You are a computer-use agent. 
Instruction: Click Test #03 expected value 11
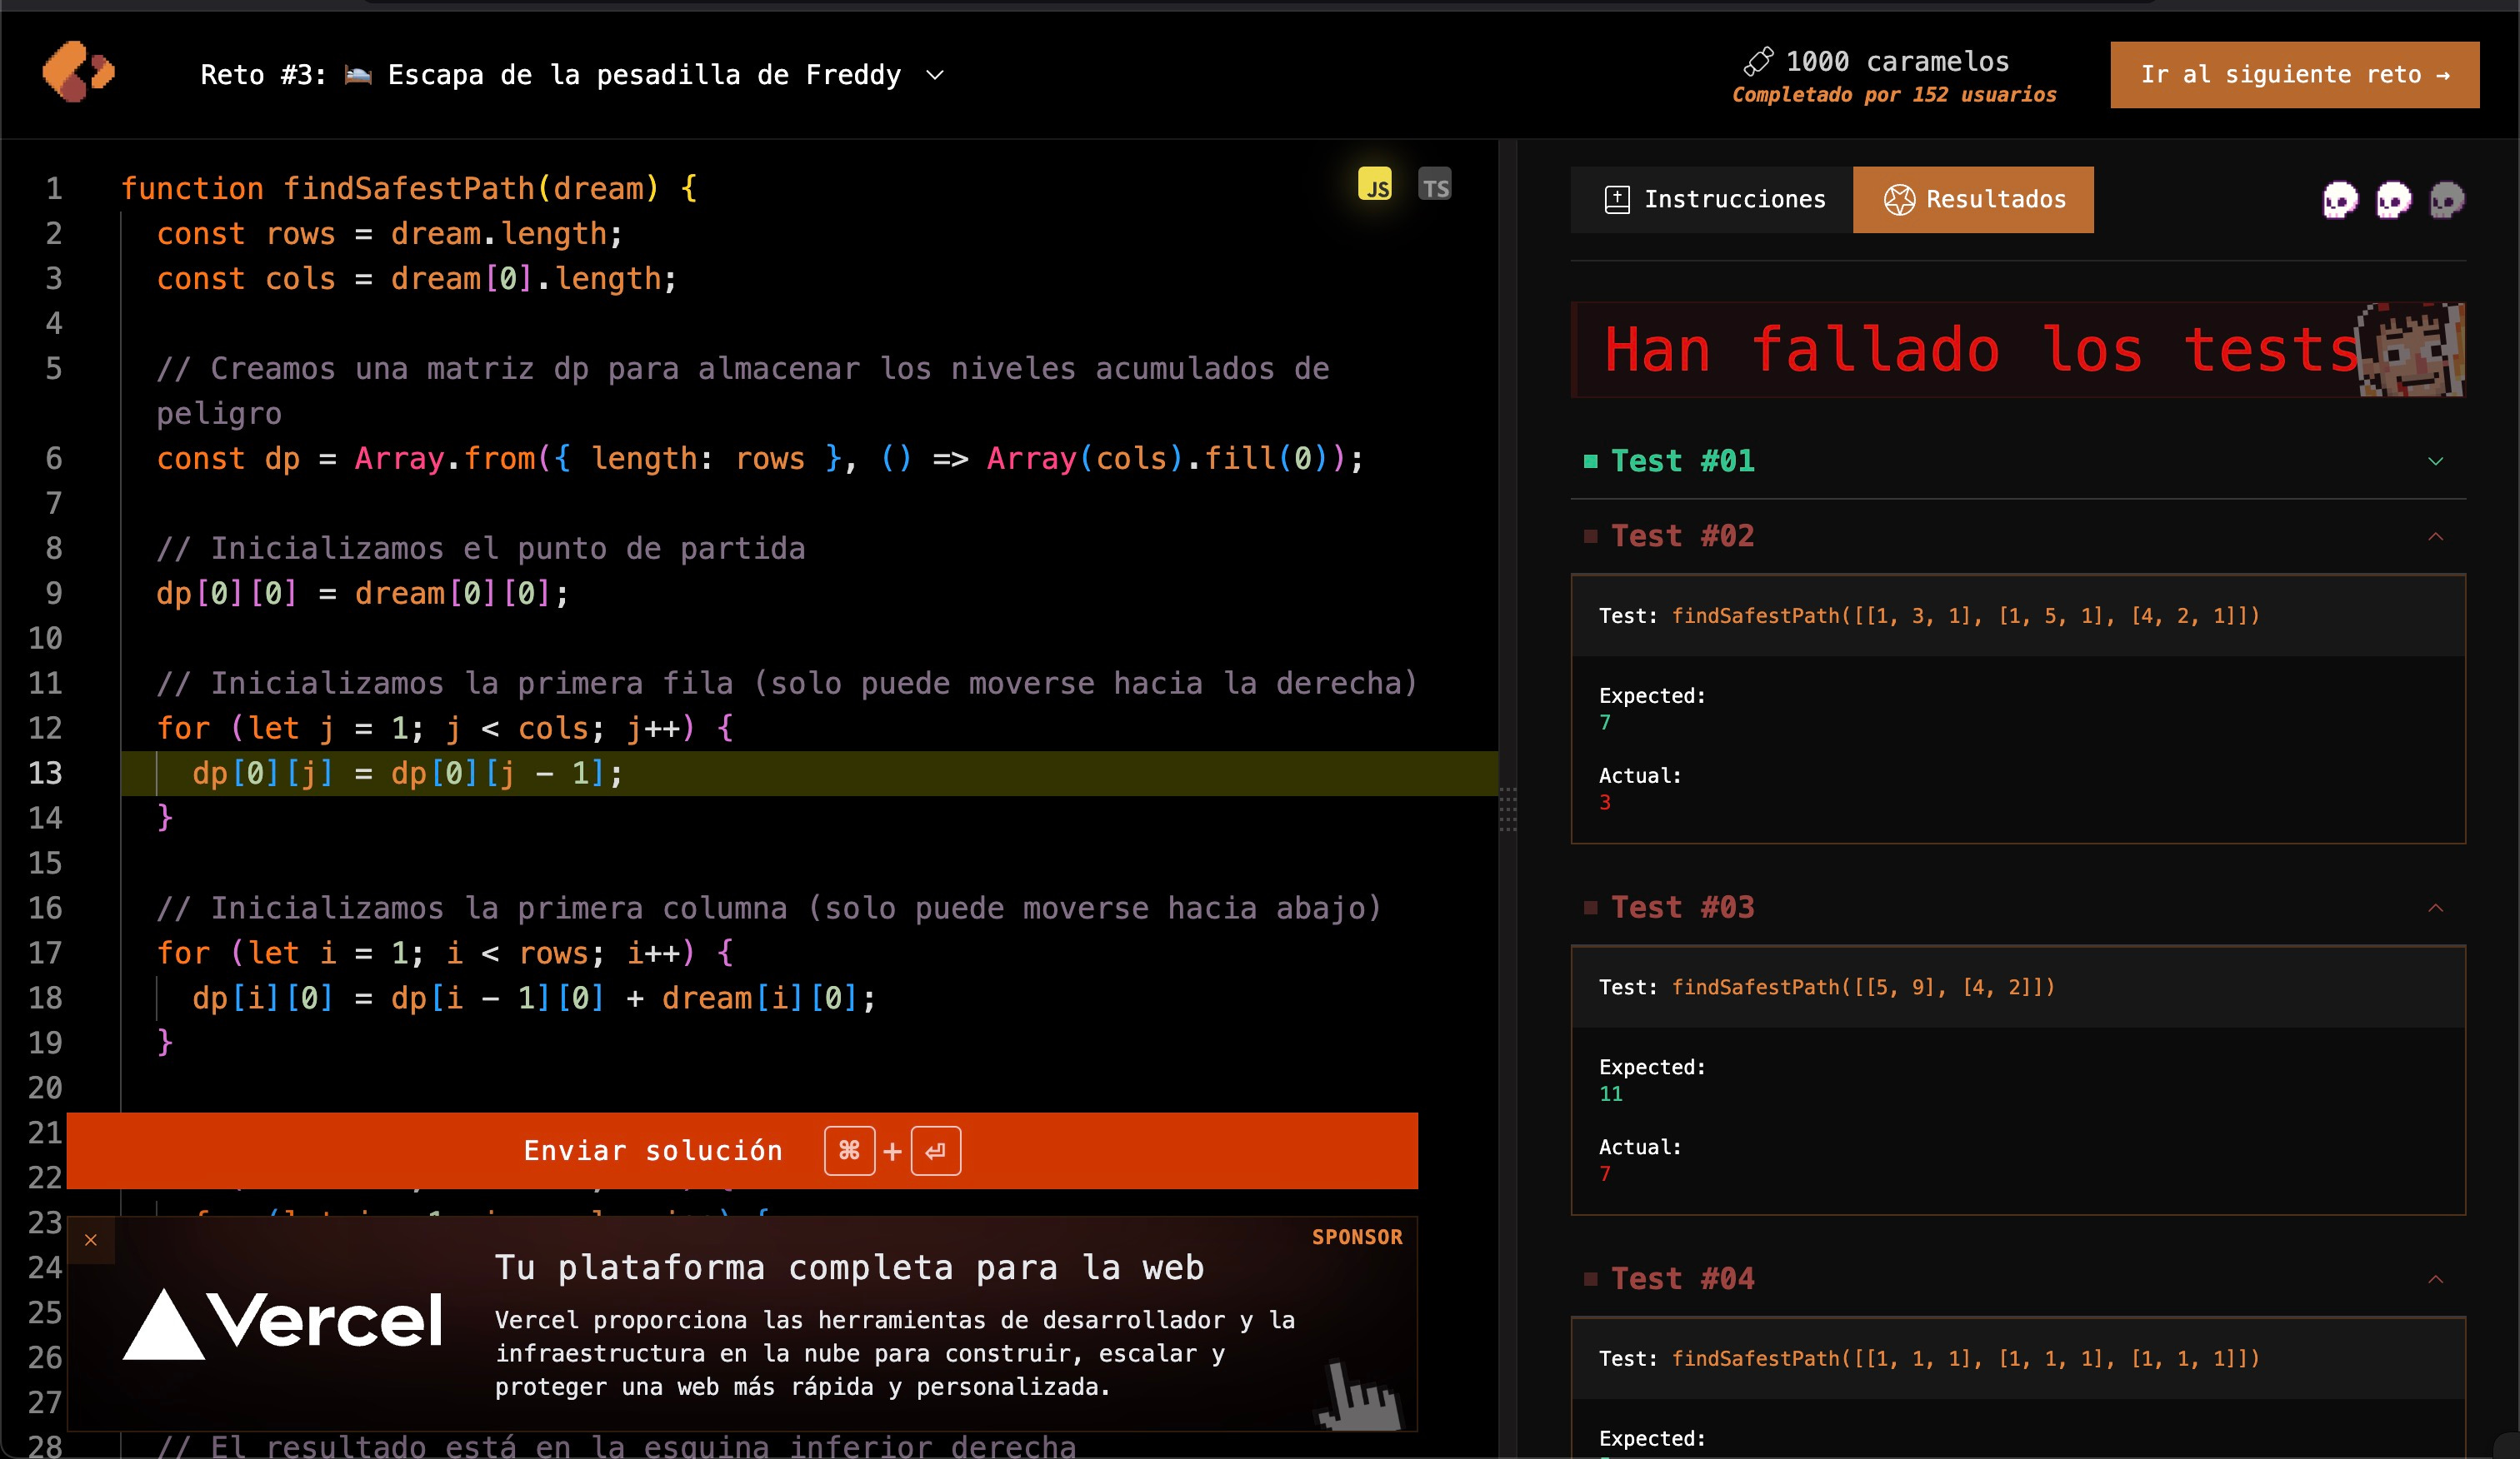coord(1611,1093)
